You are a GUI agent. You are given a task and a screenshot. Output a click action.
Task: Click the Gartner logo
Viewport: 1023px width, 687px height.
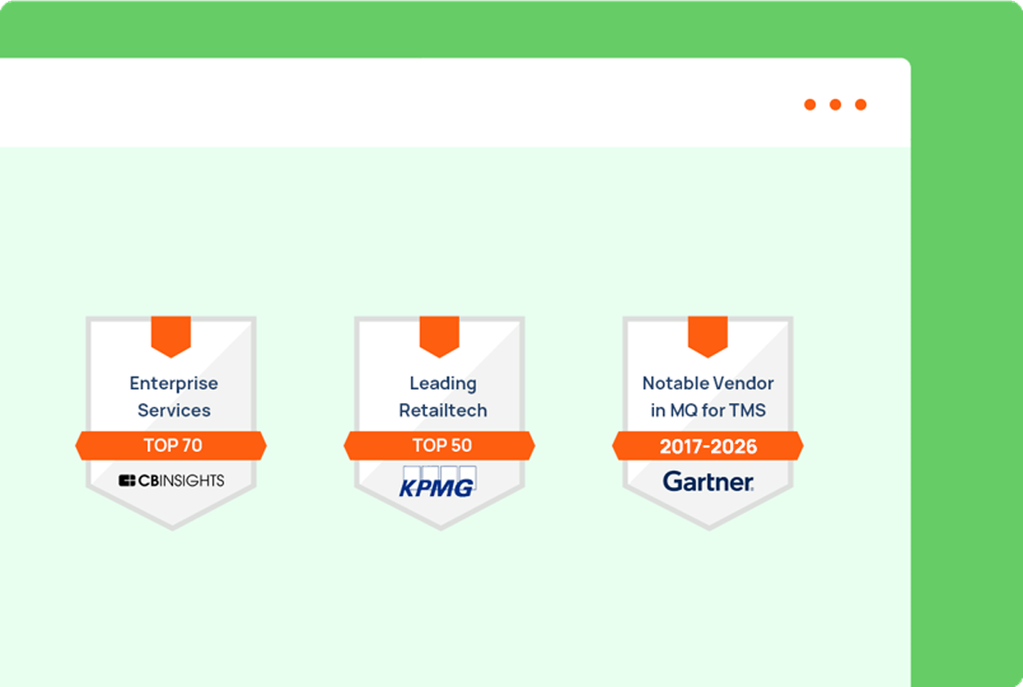click(707, 481)
